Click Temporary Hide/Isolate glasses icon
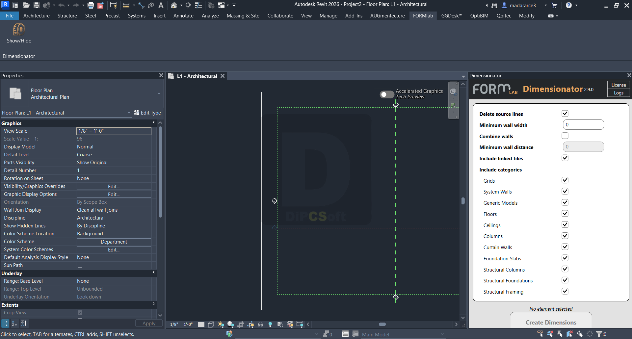This screenshot has height=339, width=632. tap(260, 325)
